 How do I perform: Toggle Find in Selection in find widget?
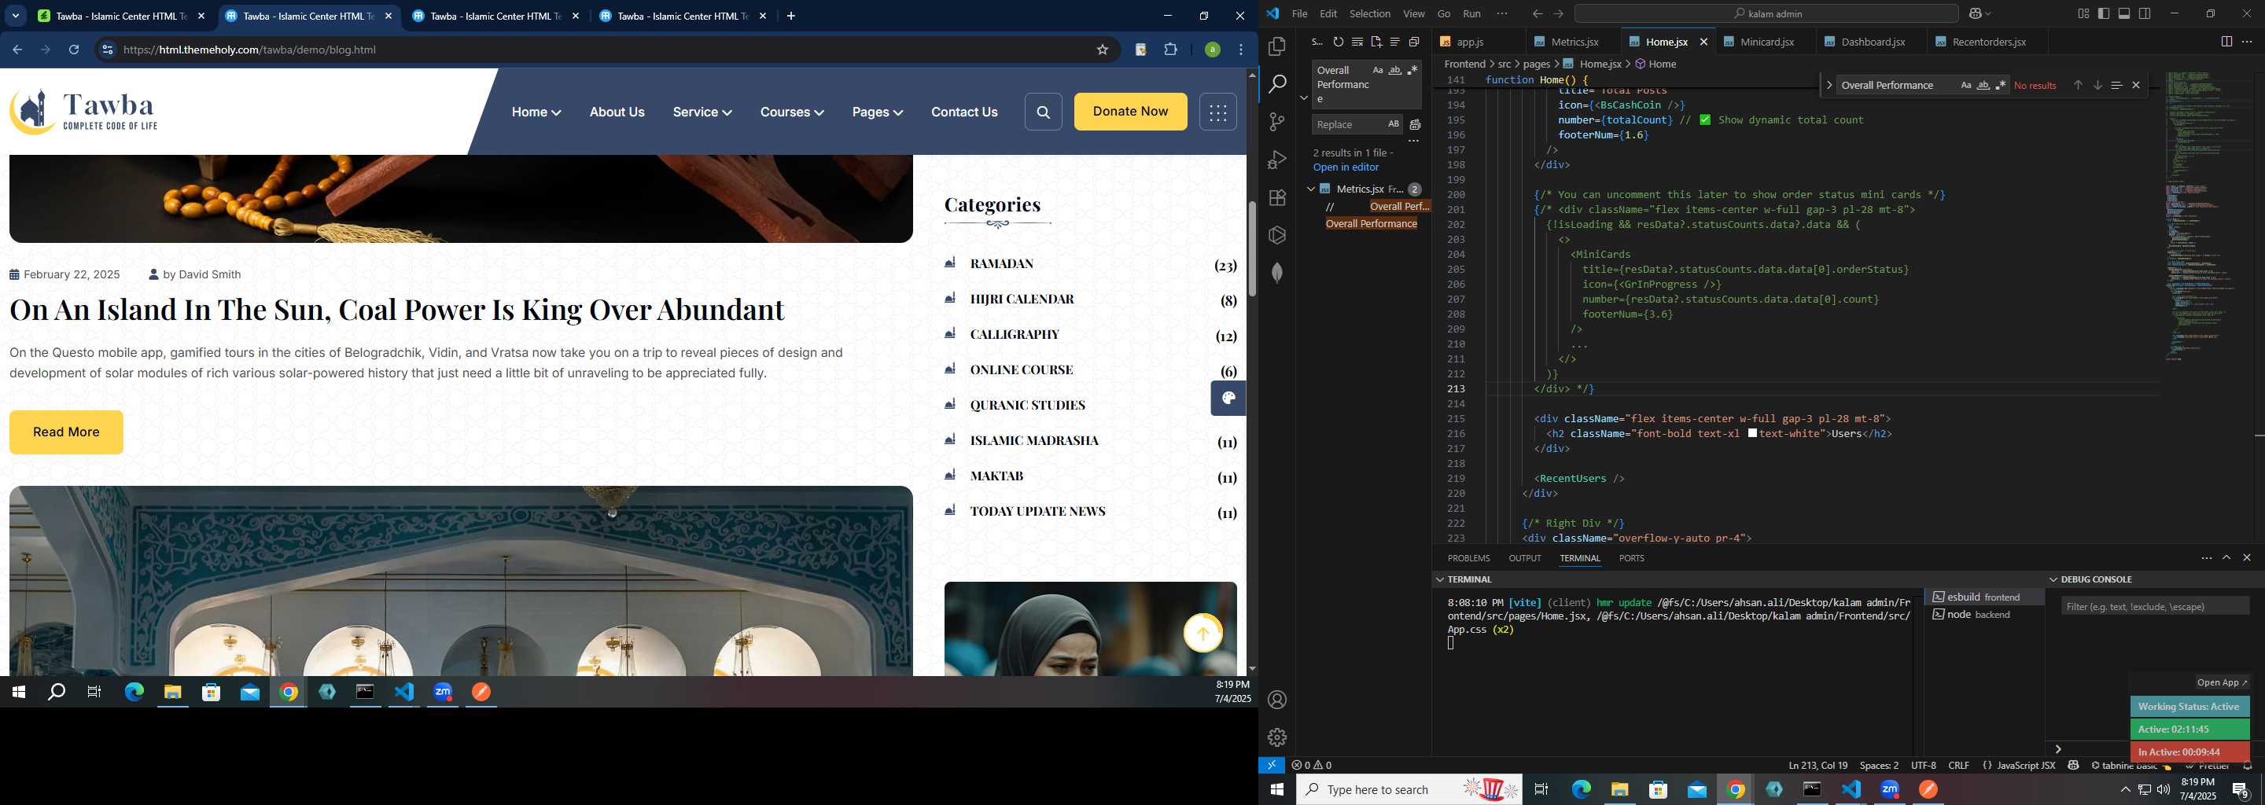coord(2116,85)
